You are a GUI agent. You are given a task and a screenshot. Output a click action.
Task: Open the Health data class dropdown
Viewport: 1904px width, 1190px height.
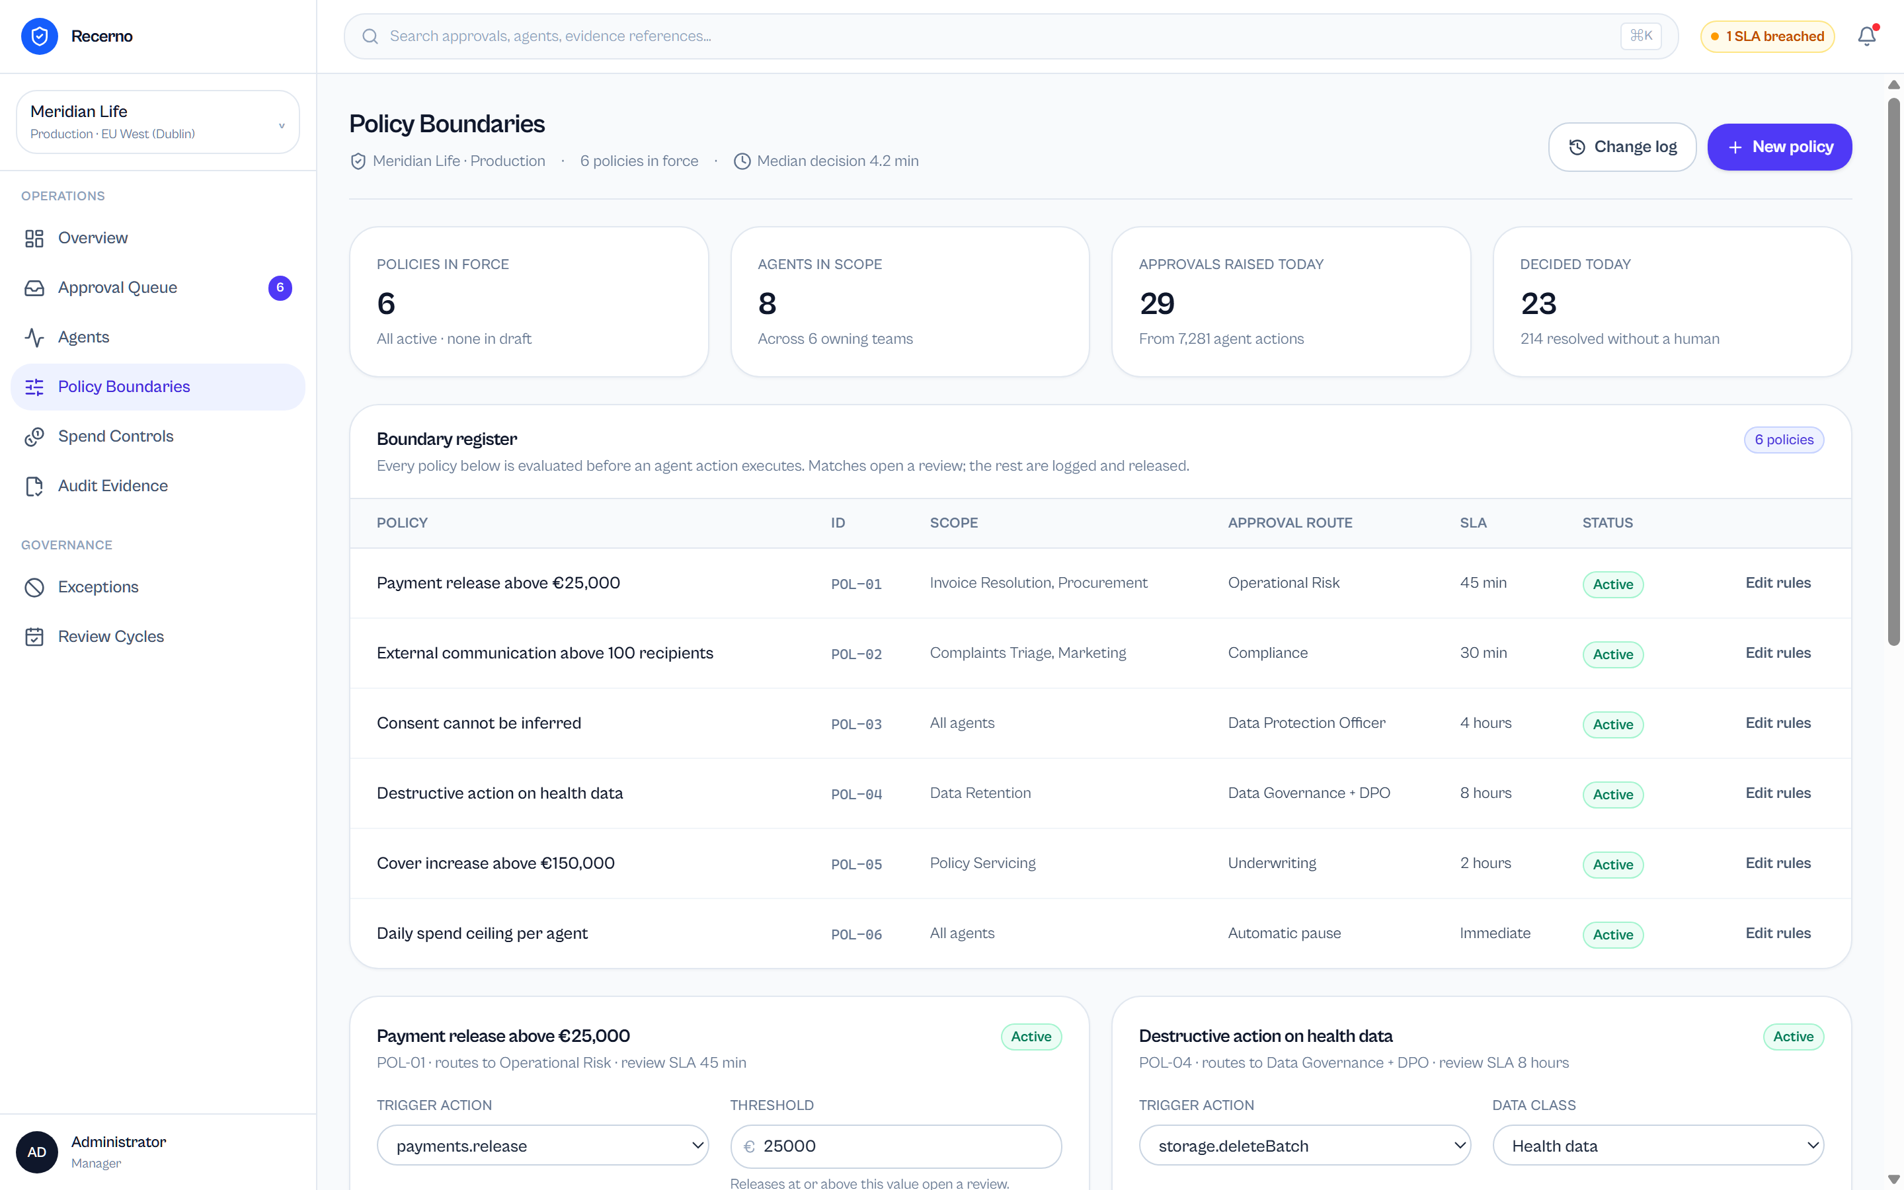(x=1658, y=1146)
